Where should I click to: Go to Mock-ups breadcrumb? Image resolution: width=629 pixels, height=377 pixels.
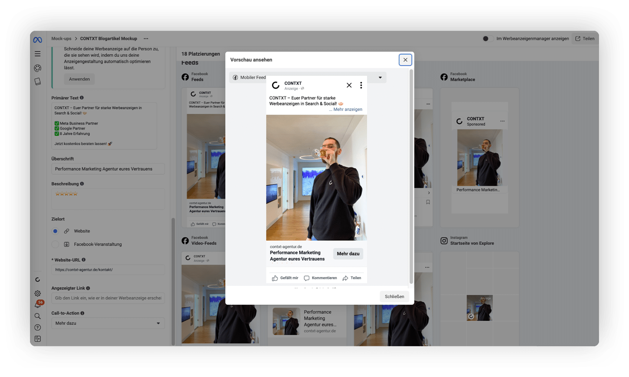click(x=61, y=39)
